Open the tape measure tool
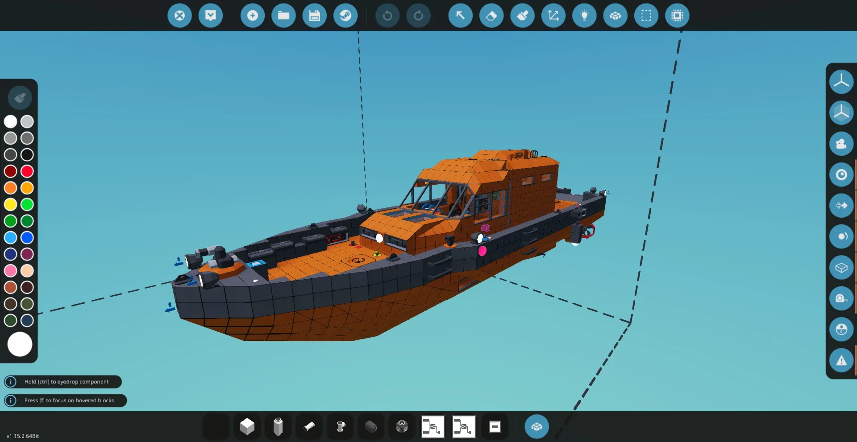 click(841, 298)
